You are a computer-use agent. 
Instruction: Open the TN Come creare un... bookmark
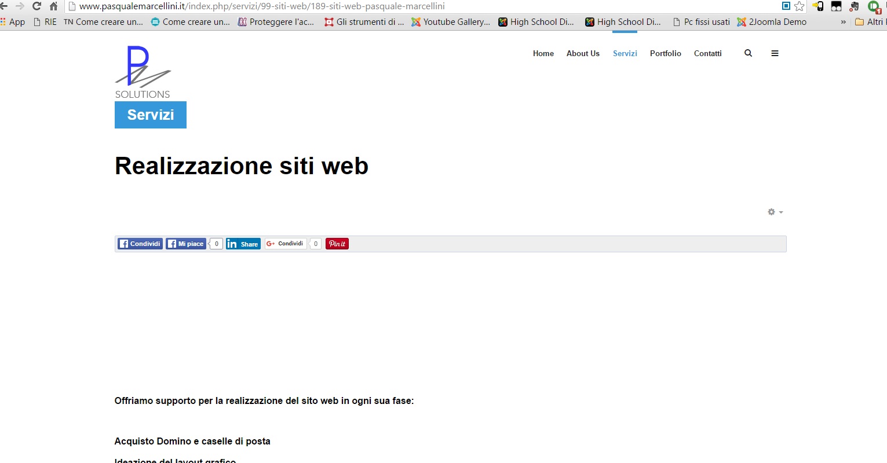pos(103,22)
